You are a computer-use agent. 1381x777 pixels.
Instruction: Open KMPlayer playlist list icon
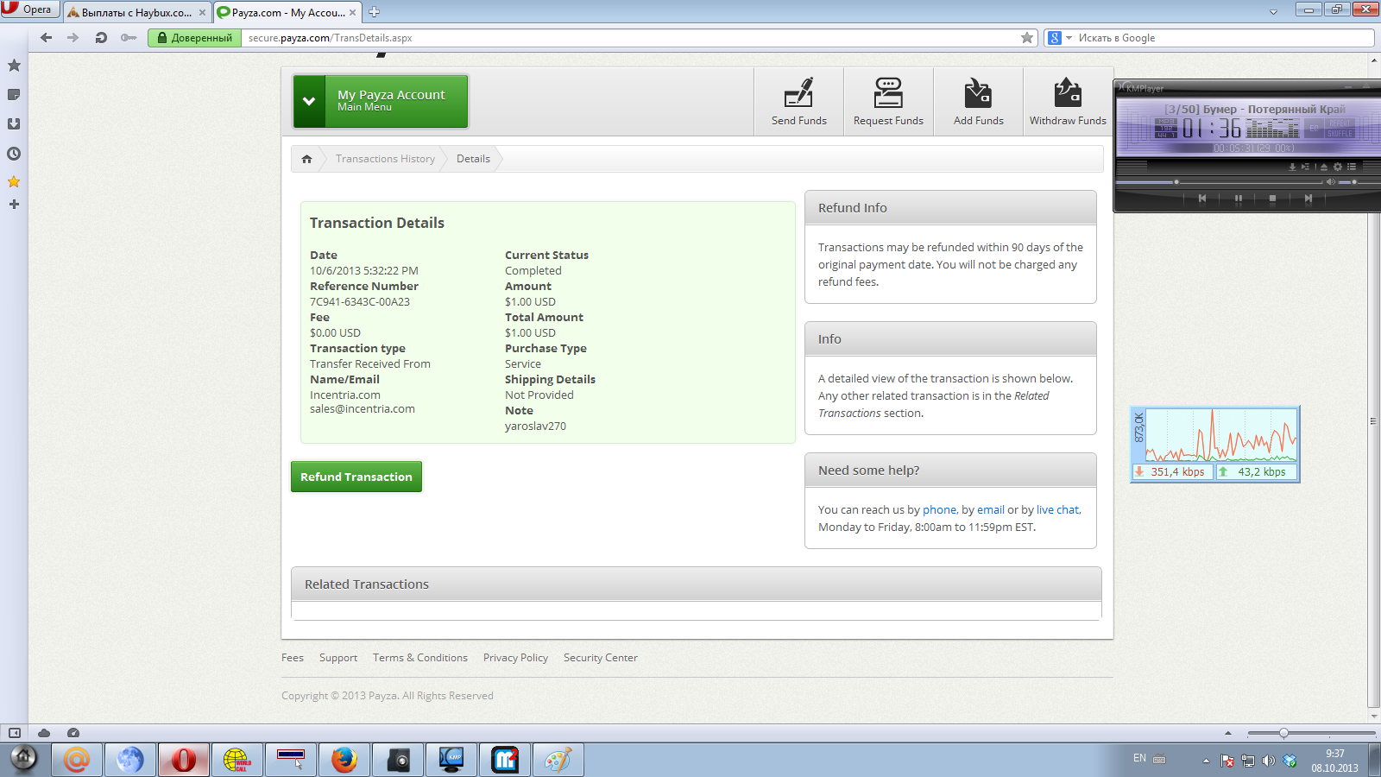point(1352,167)
